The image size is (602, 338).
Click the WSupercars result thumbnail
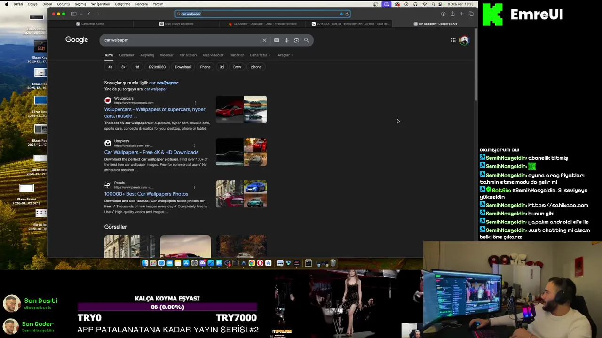[241, 109]
